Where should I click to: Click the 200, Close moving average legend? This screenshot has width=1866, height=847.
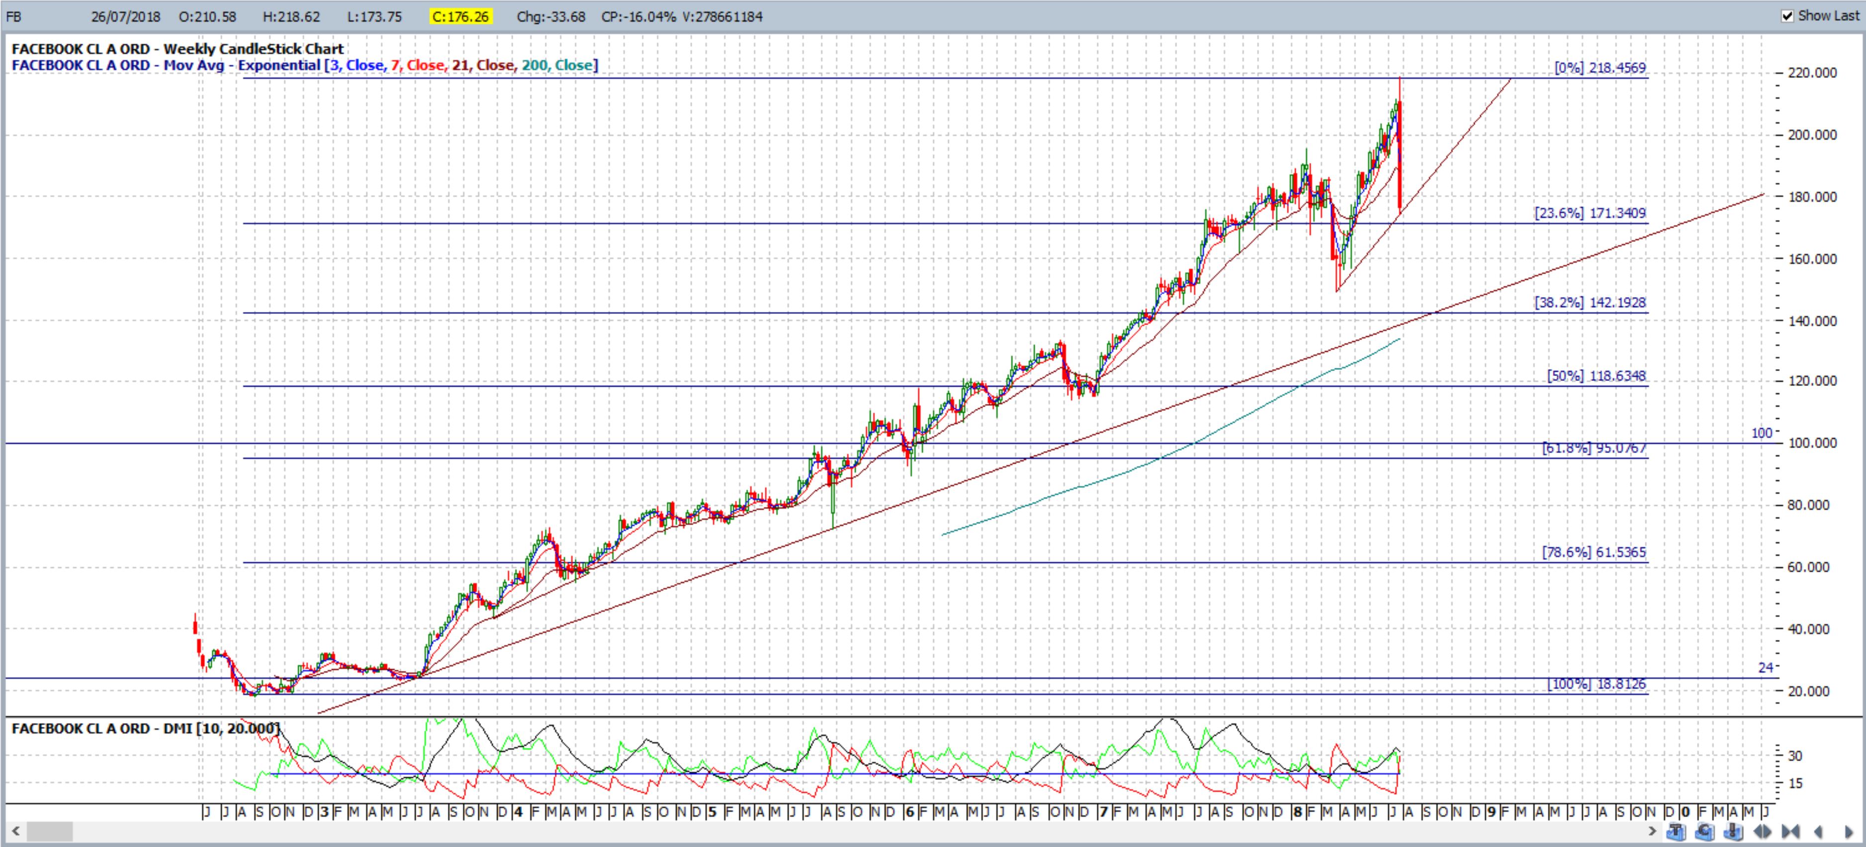558,65
